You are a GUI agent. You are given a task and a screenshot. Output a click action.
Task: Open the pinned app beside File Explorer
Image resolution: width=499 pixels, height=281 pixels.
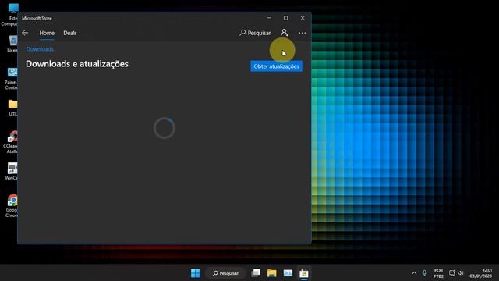point(288,273)
